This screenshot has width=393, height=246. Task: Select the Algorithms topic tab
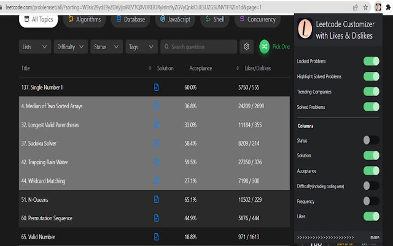[x=85, y=20]
